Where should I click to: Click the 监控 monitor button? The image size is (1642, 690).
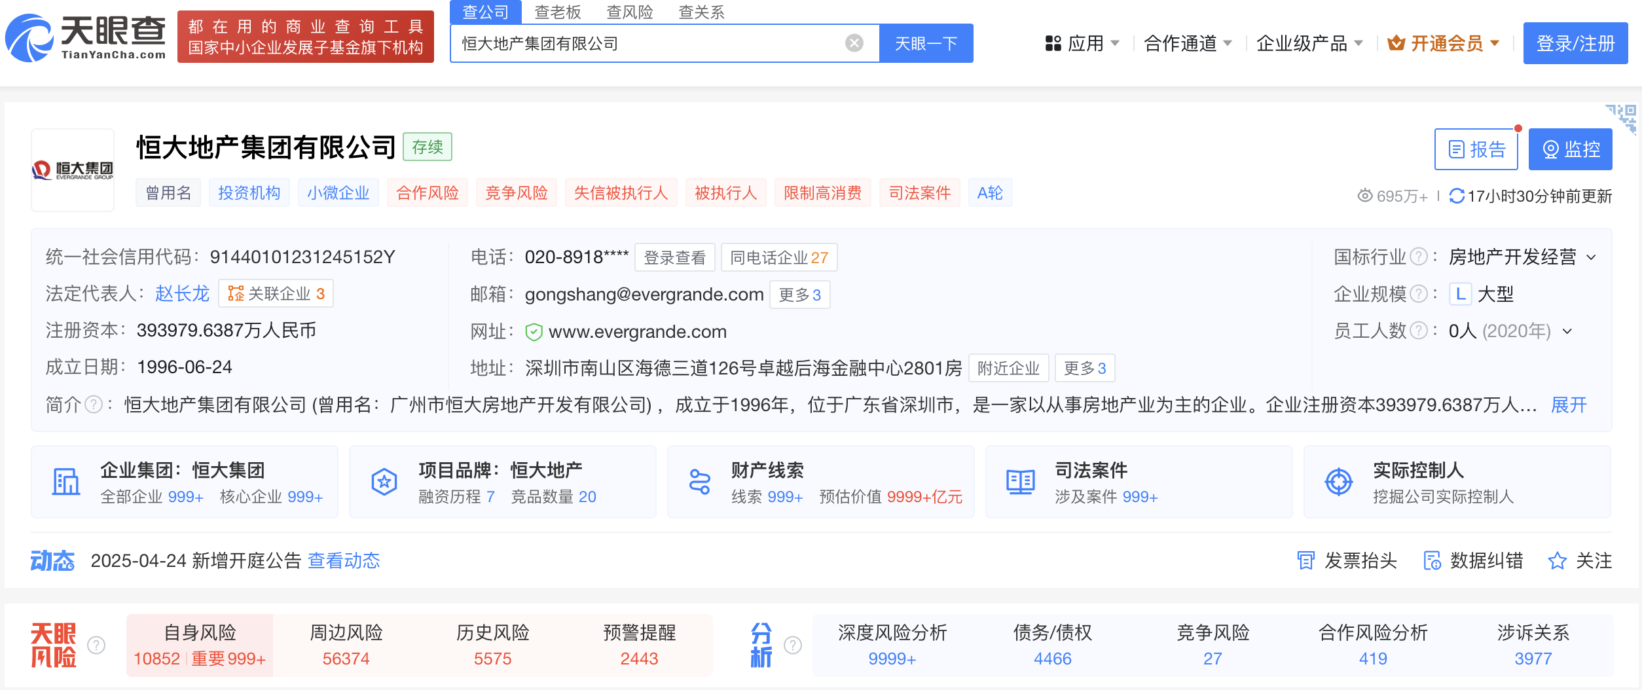click(x=1570, y=149)
